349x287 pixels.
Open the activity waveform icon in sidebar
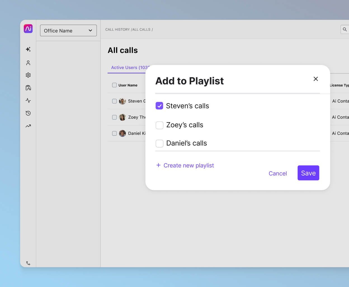click(28, 100)
